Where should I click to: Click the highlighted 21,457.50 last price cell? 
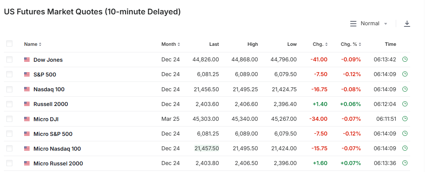[206, 148]
